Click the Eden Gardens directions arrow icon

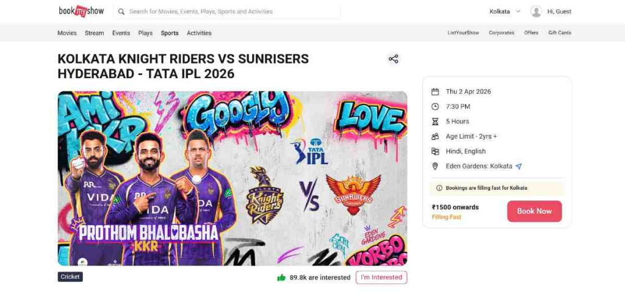(x=519, y=166)
